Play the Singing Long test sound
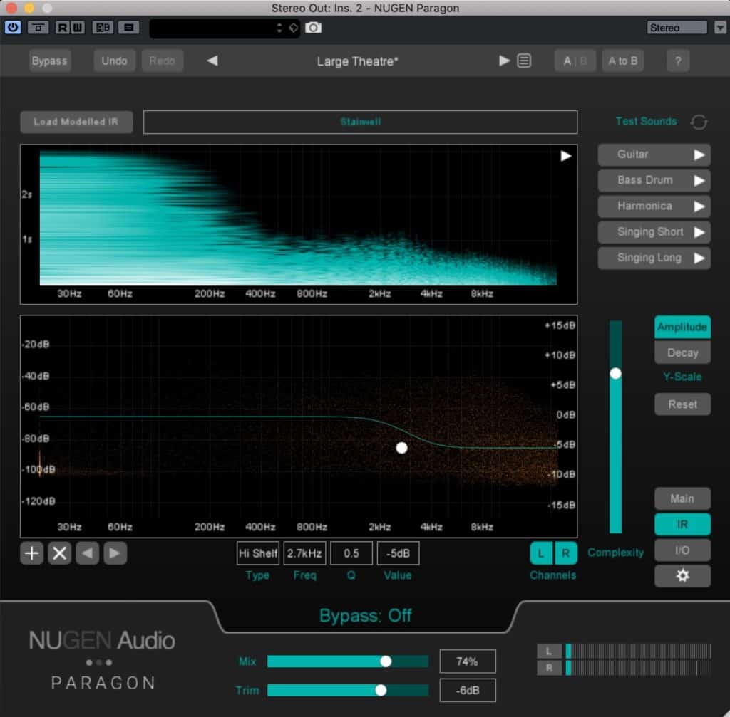The image size is (730, 717). tap(654, 258)
